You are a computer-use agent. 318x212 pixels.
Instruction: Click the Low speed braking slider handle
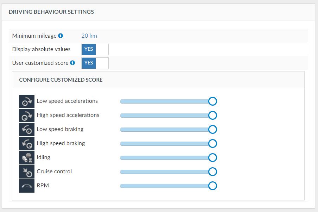pos(212,130)
